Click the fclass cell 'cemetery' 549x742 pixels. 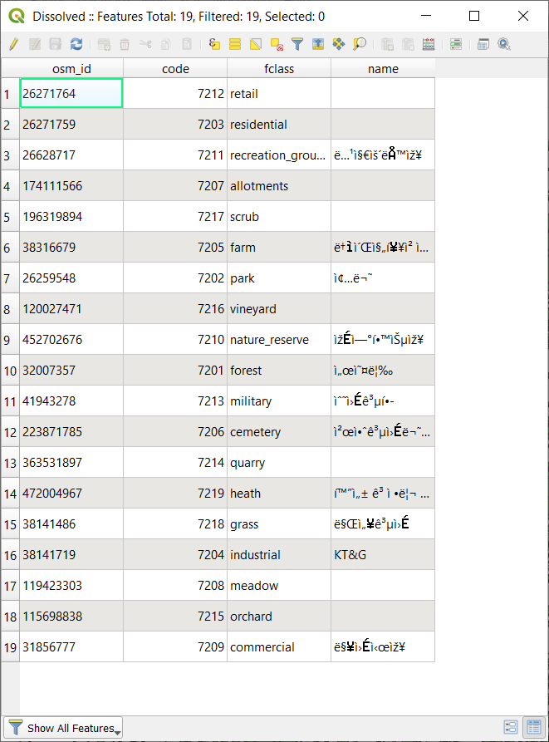point(279,432)
